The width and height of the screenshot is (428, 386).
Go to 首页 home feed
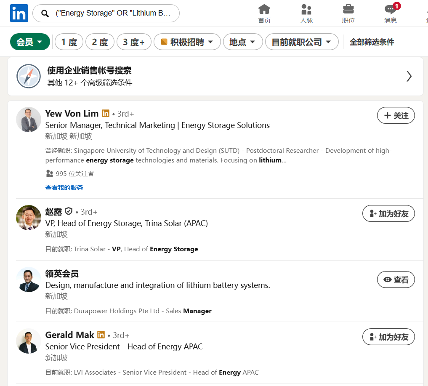click(264, 13)
